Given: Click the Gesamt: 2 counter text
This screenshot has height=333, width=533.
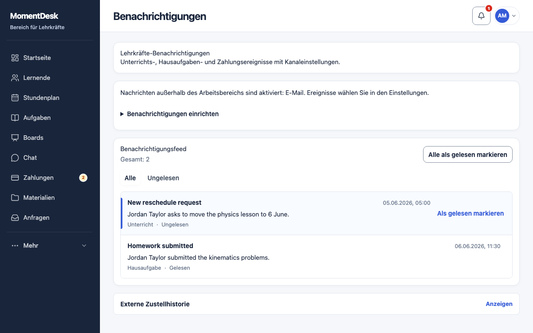Looking at the screenshot, I should [x=135, y=159].
